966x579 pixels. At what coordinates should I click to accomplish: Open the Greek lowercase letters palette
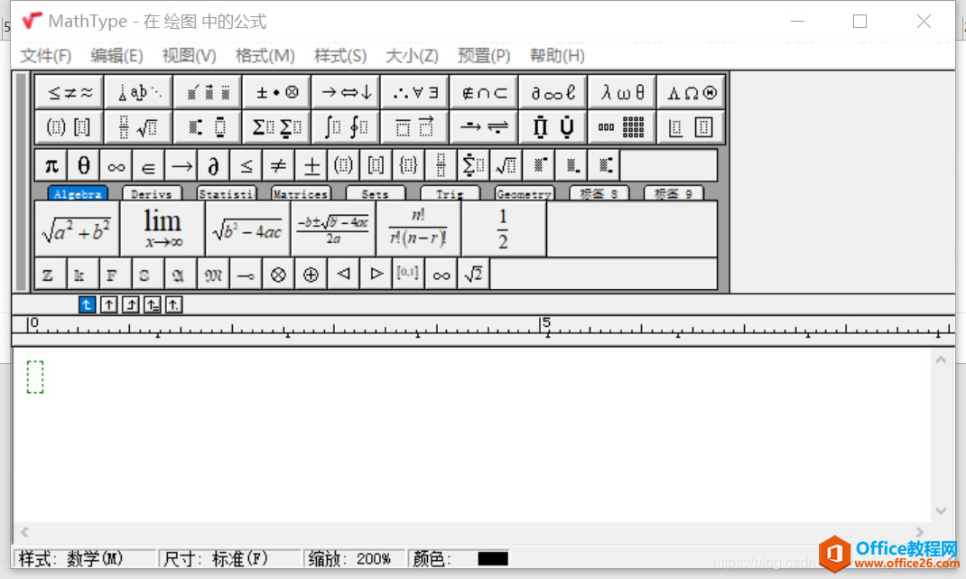(x=623, y=92)
